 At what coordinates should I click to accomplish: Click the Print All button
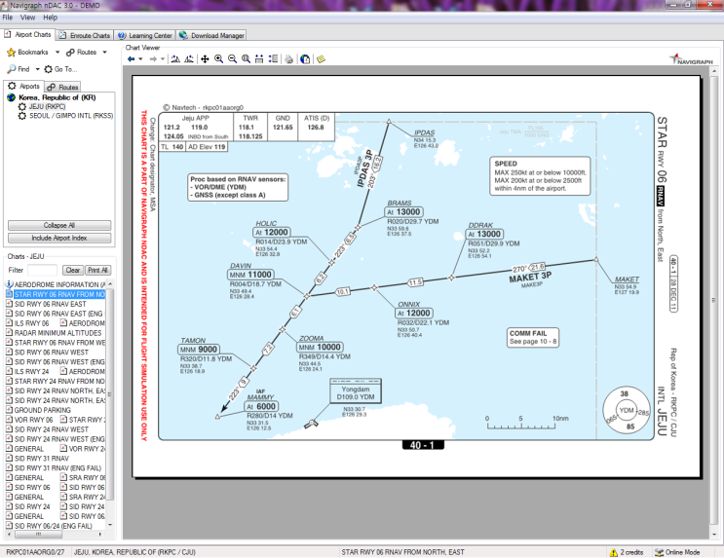click(x=97, y=270)
